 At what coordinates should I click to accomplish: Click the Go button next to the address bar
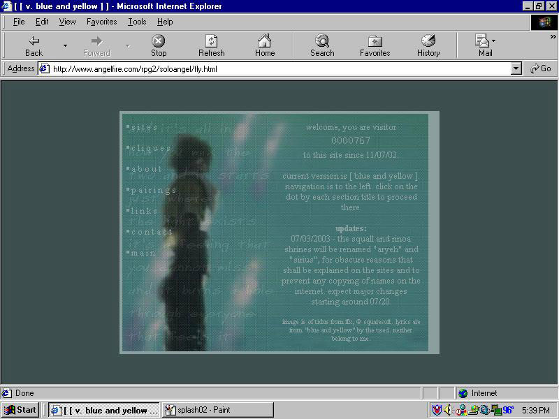[x=540, y=68]
